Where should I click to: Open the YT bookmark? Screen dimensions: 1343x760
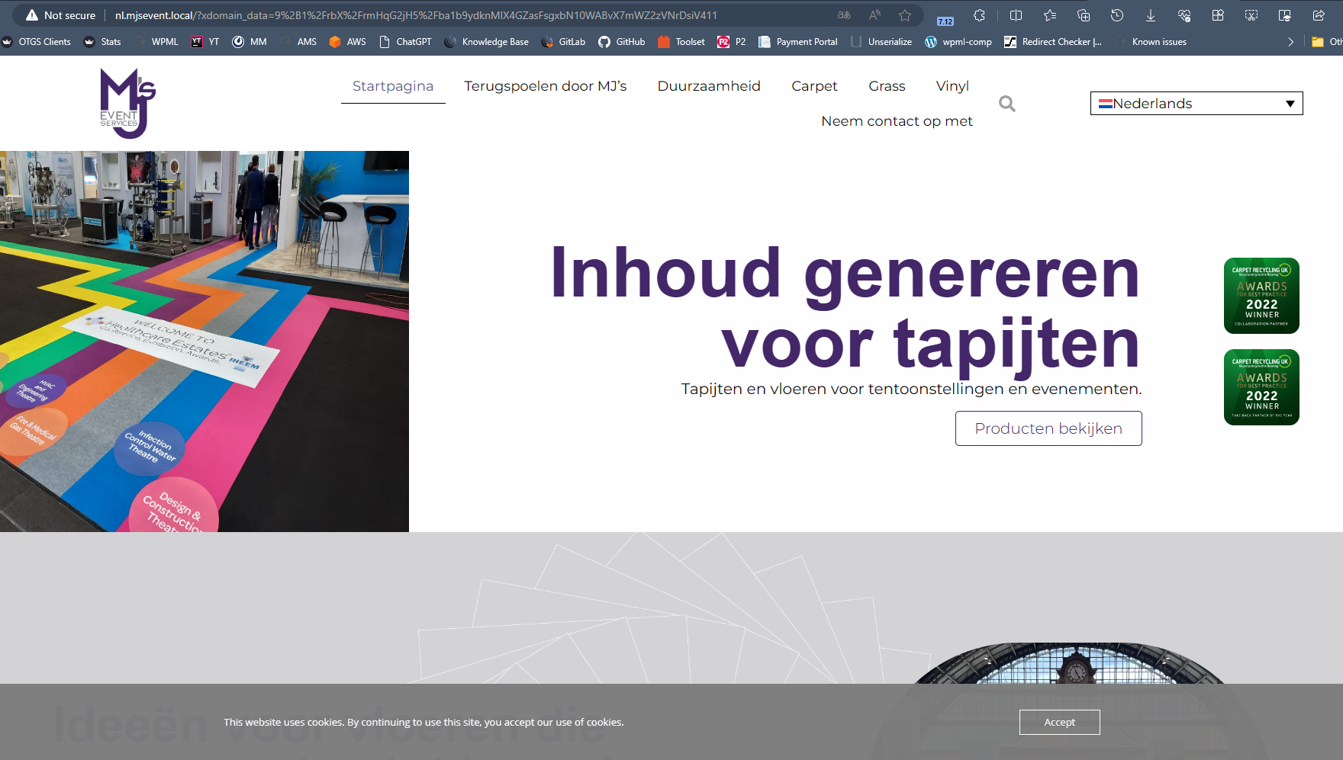click(205, 42)
